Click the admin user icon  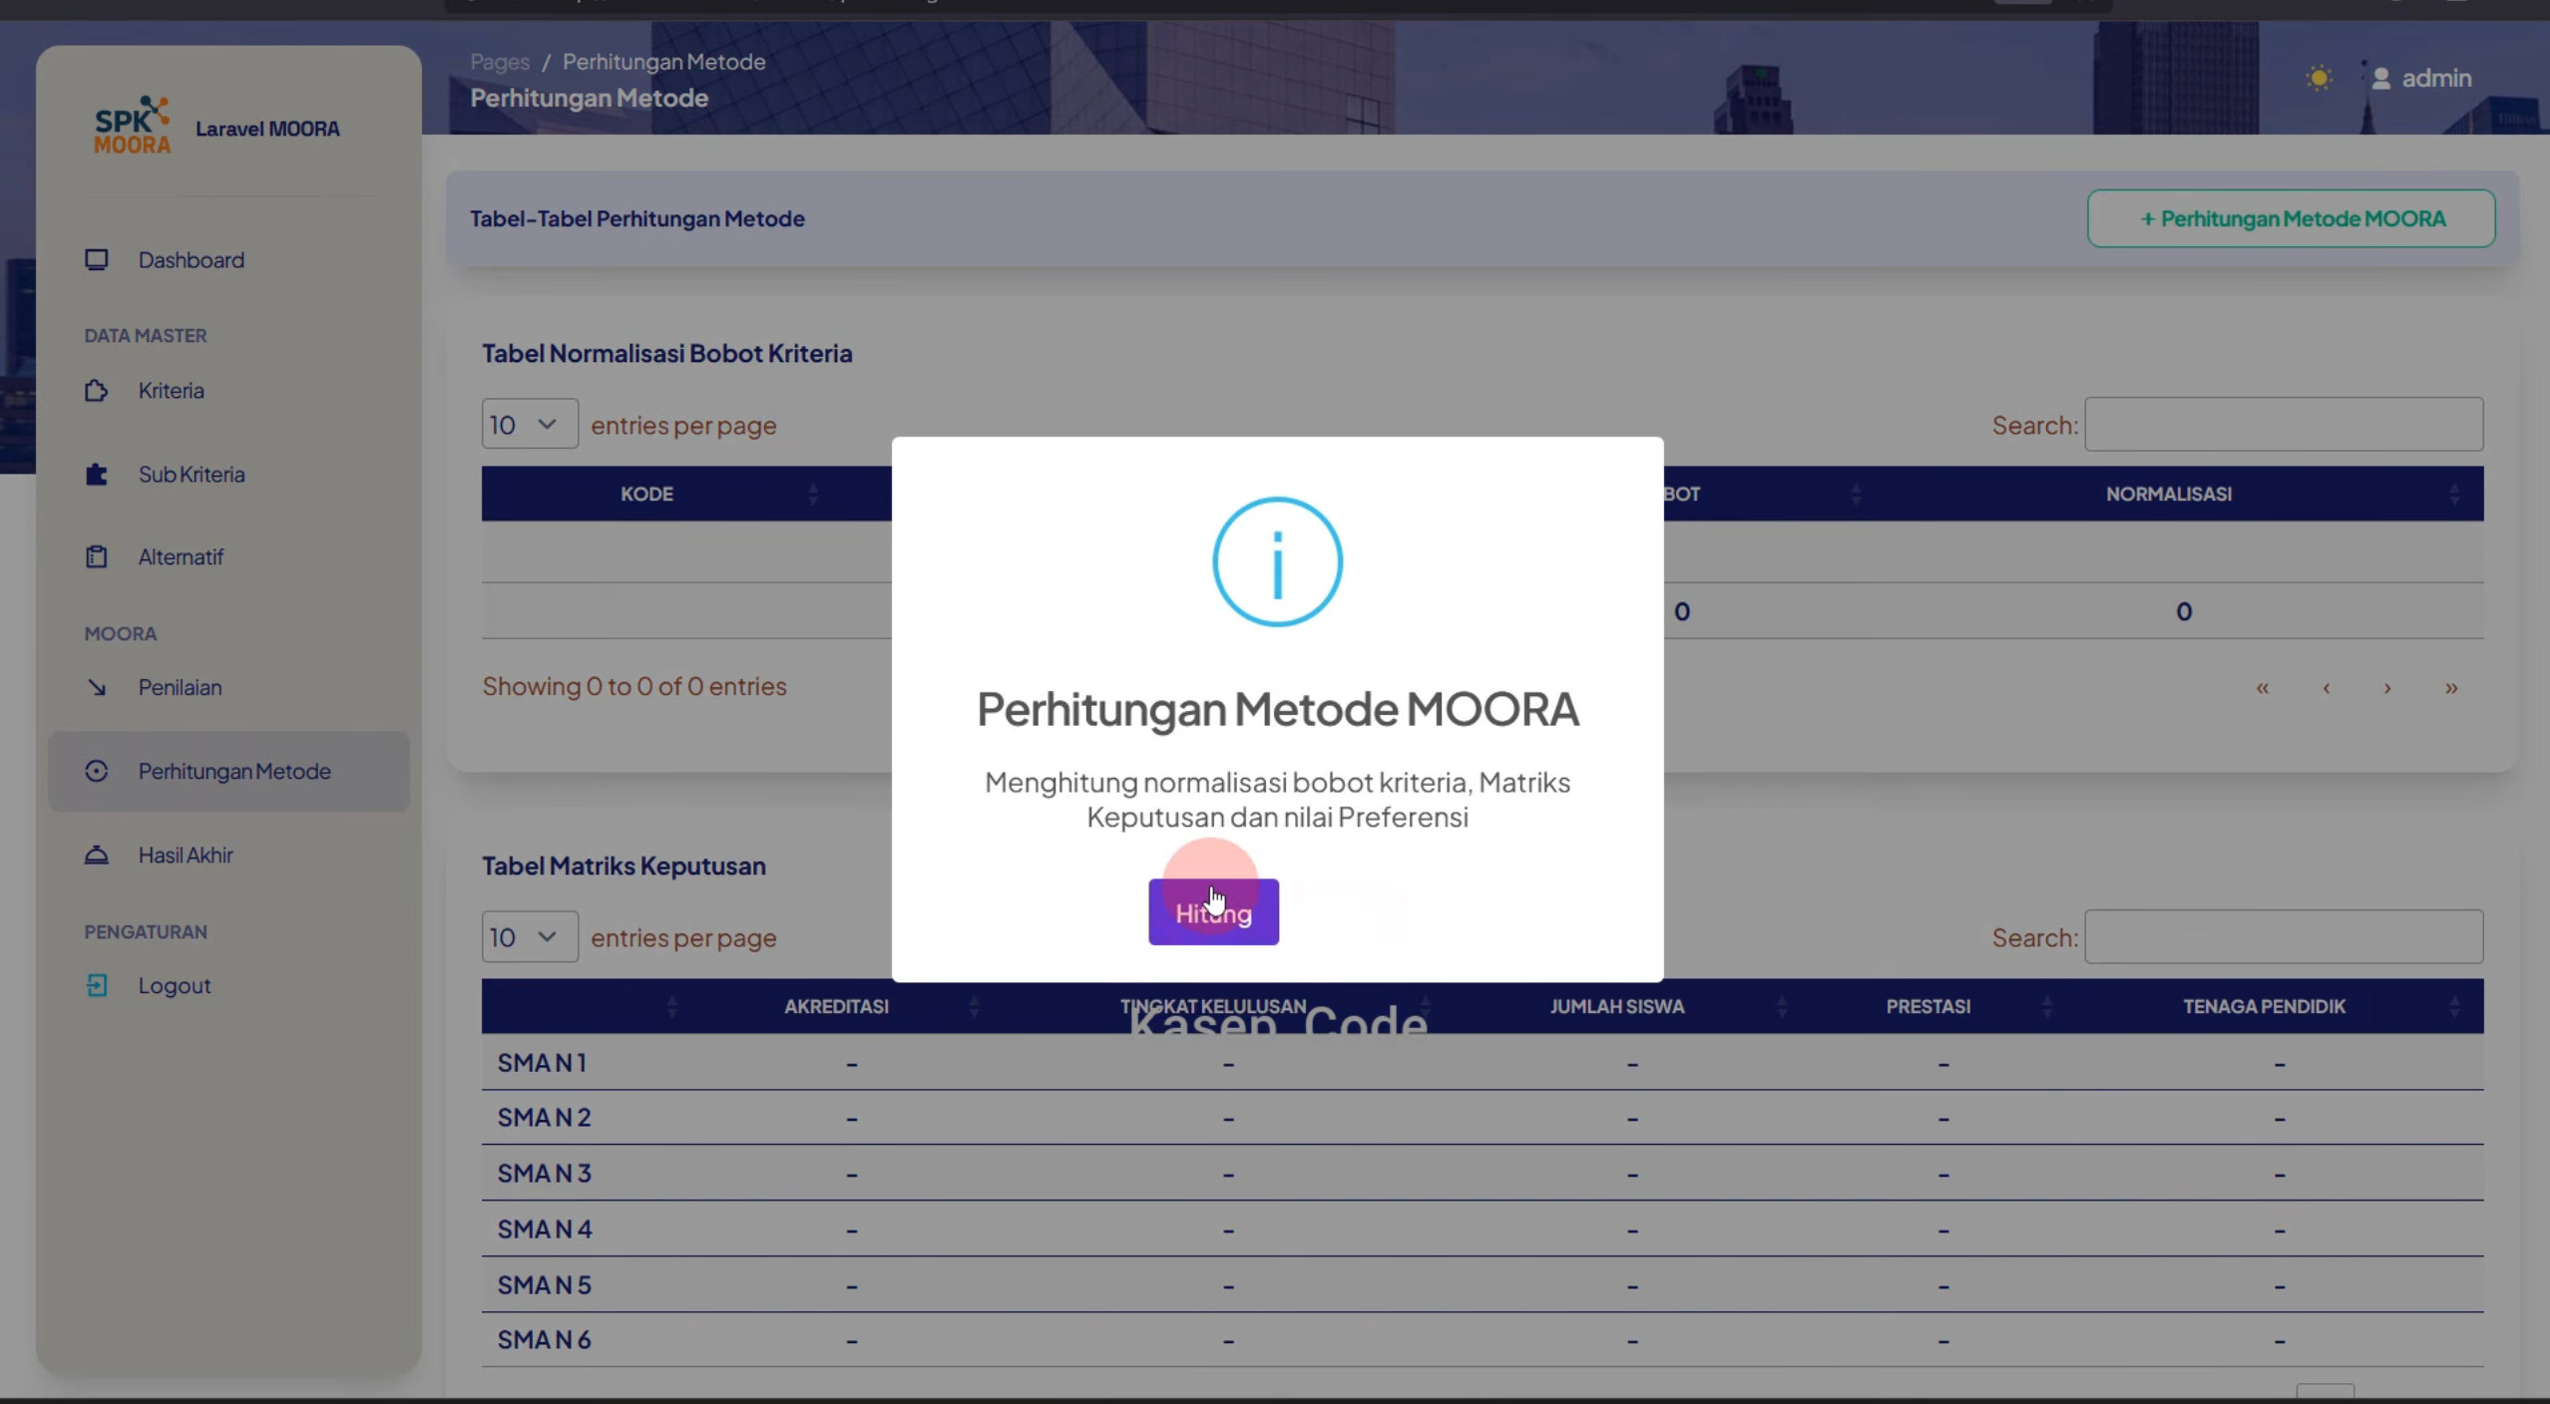tap(2381, 78)
